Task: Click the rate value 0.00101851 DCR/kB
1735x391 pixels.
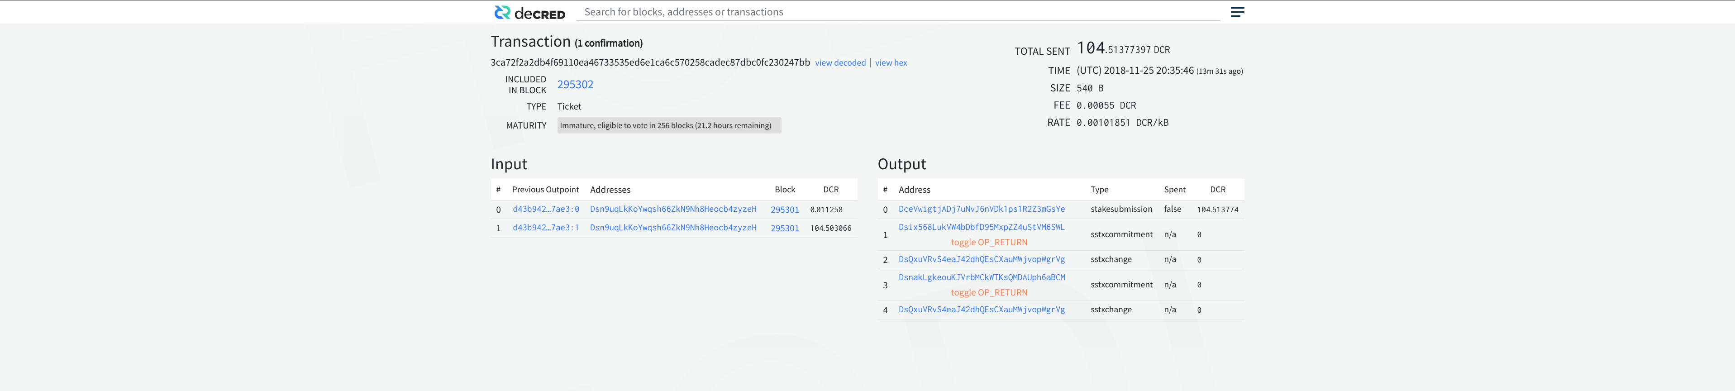Action: (x=1122, y=123)
